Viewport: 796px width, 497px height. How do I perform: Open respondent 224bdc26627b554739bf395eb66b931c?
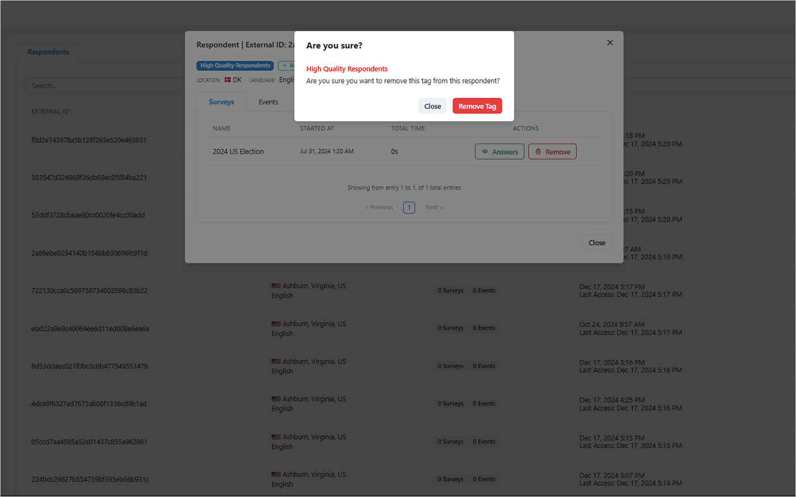point(90,479)
